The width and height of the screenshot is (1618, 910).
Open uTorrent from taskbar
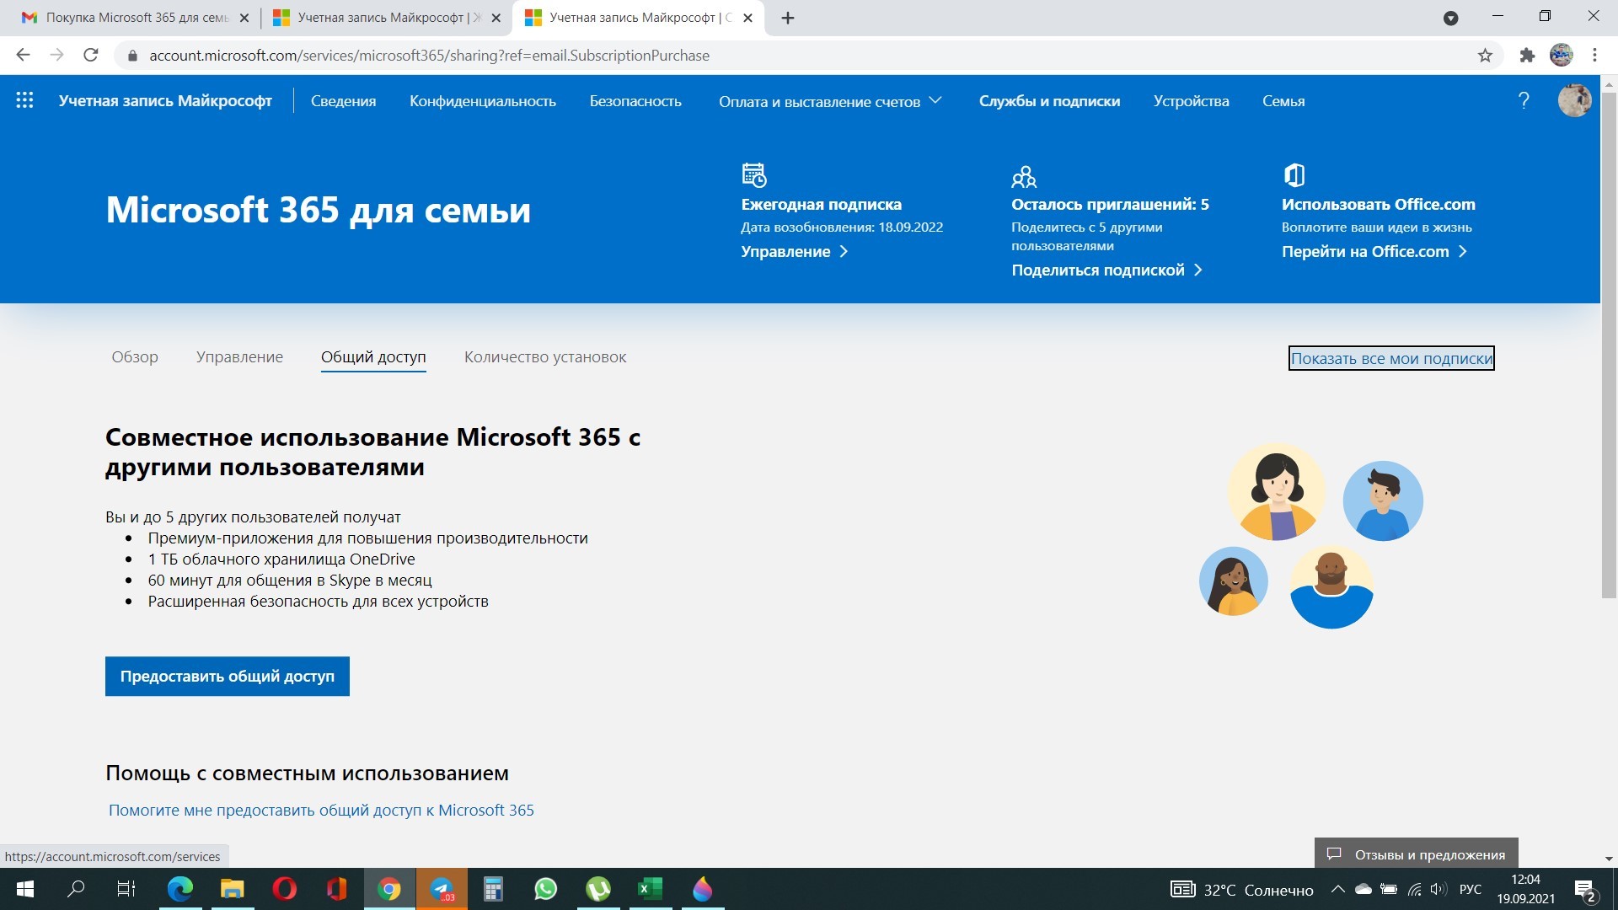(x=597, y=889)
